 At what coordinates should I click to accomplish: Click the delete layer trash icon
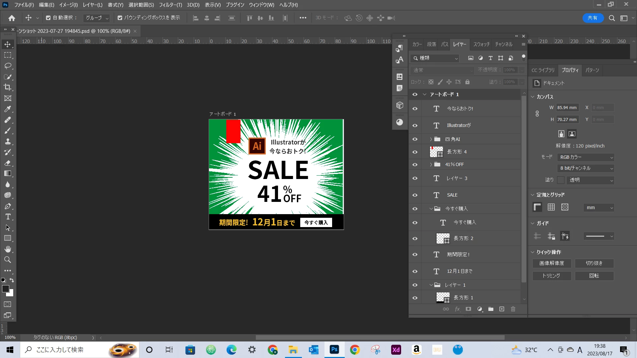tap(513, 309)
